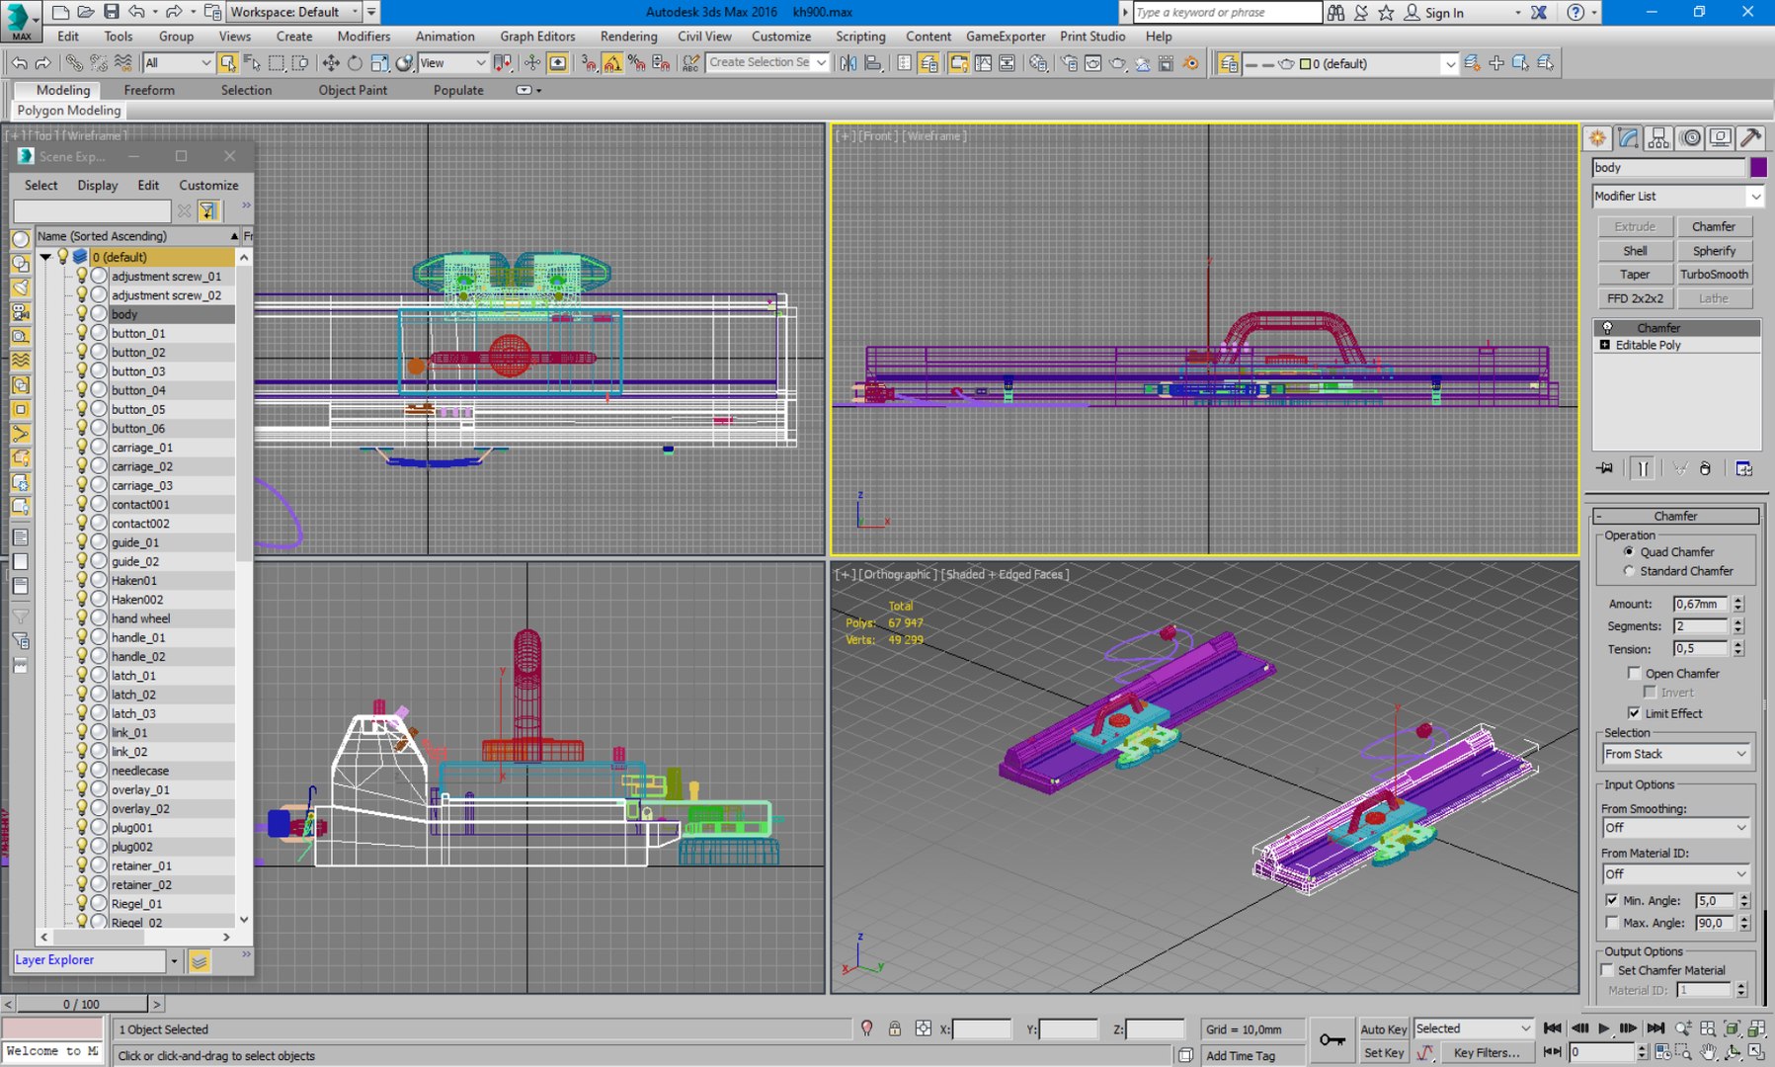This screenshot has height=1067, width=1775.
Task: Enable the Open Chamfer checkbox
Action: (x=1634, y=673)
